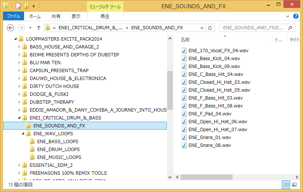
Task: Select ENE_DRUM_LOOPS folder
Action: pos(58,150)
